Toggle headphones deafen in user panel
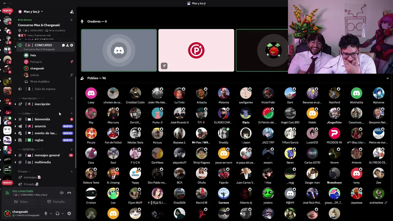Screen dimensions: 393x221 point(57,213)
